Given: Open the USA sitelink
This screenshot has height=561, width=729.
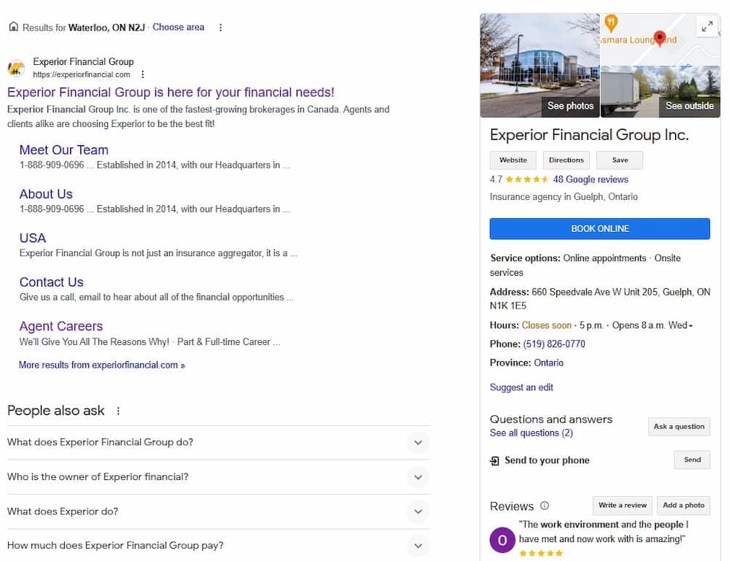Looking at the screenshot, I should [x=33, y=238].
